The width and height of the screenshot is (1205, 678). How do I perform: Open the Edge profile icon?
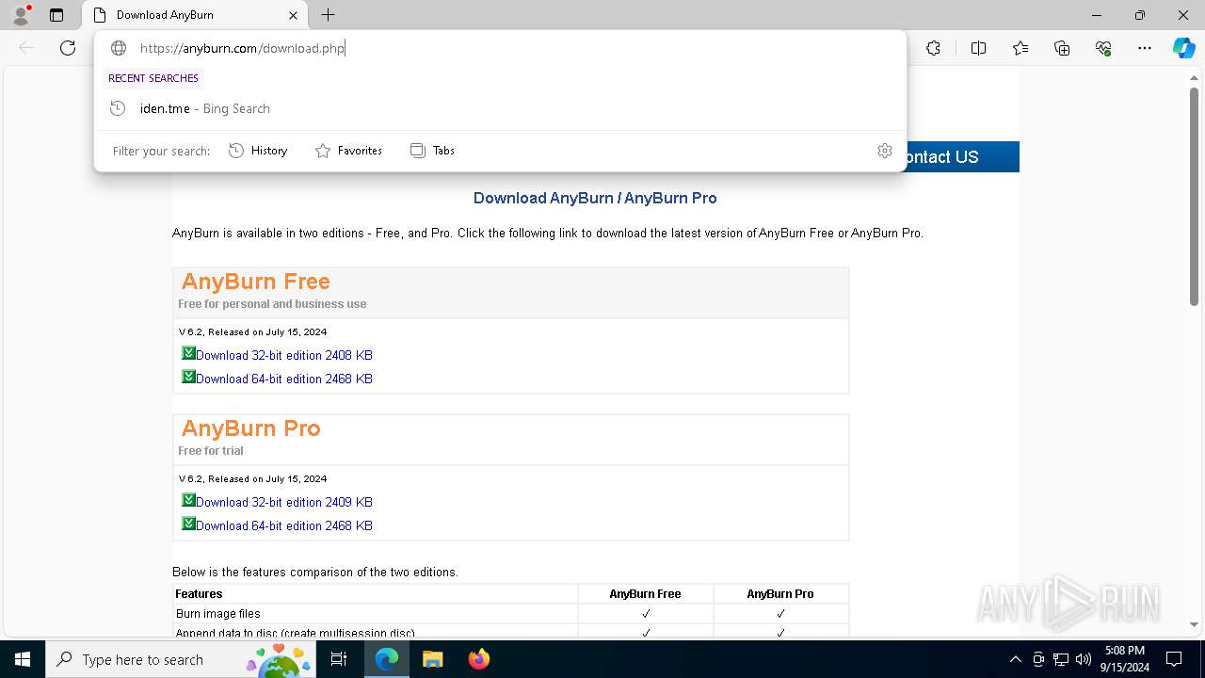[x=20, y=15]
